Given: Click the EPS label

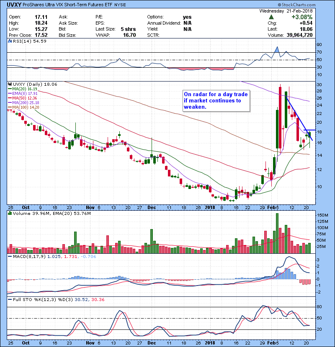Looking at the screenshot, I should pos(100,23).
